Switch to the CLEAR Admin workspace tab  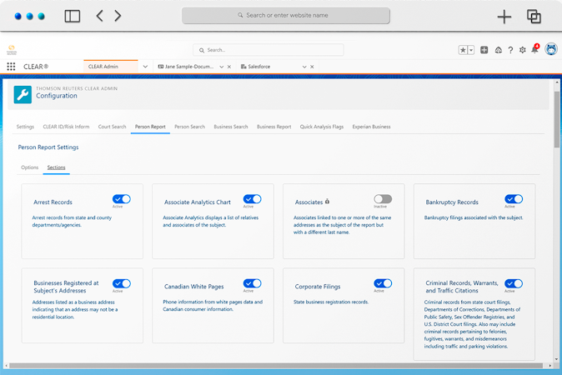110,67
